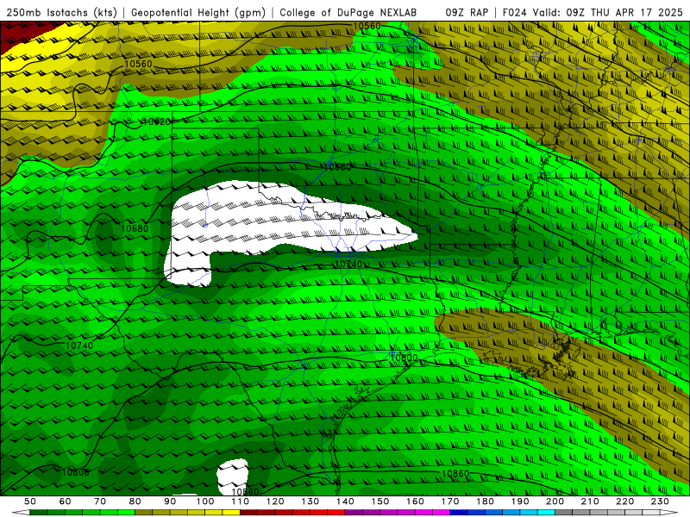Click the 10800 contour label near the coastline
The width and height of the screenshot is (690, 517).
coord(404,358)
